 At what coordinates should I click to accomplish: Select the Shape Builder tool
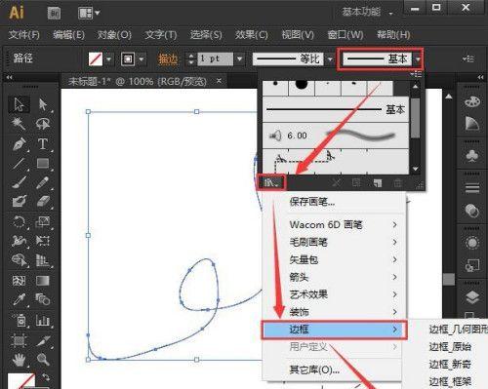(19, 260)
